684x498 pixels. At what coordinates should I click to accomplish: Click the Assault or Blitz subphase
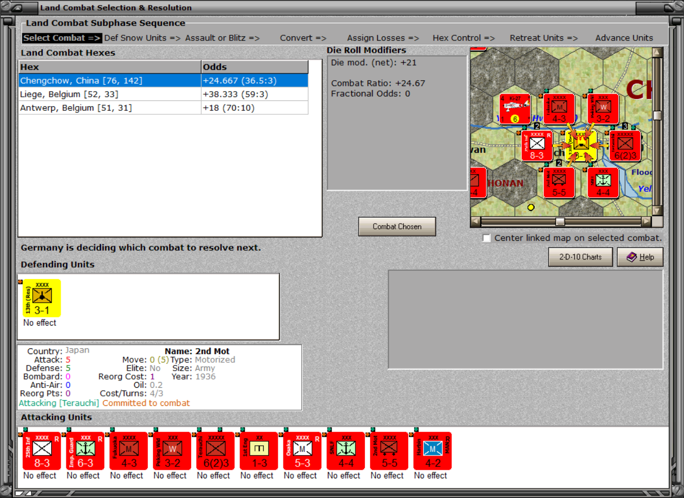(x=222, y=38)
